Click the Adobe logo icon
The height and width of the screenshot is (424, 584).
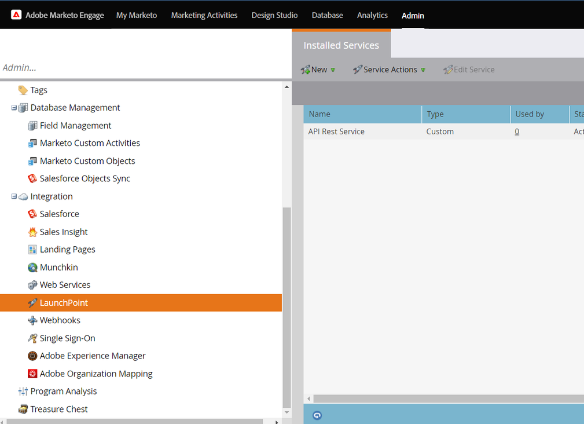tap(16, 15)
